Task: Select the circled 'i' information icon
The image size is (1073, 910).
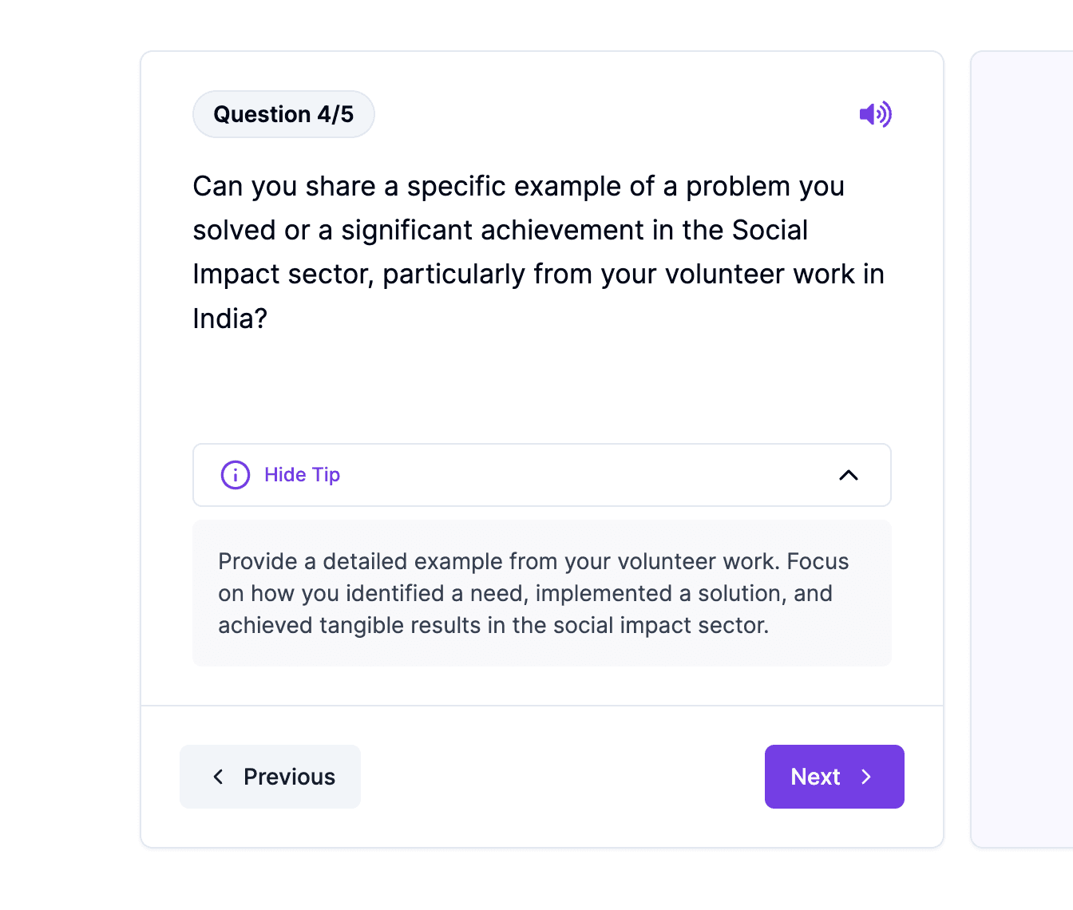Action: pos(234,474)
